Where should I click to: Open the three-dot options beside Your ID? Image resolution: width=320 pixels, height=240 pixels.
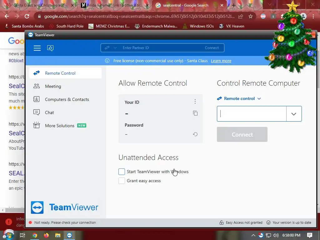pos(195,102)
